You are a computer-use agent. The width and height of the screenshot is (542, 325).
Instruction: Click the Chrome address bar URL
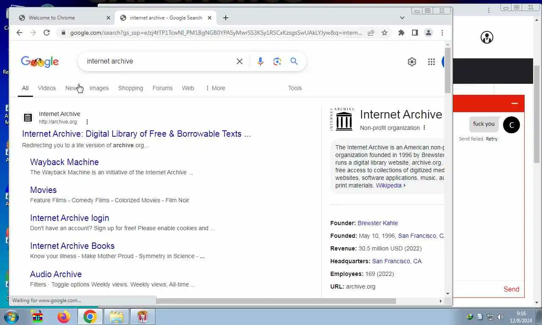click(x=216, y=33)
